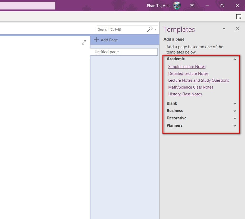245x219 pixels.
Task: Choose Lecture Notes and Study Questions template
Action: pyautogui.click(x=198, y=80)
